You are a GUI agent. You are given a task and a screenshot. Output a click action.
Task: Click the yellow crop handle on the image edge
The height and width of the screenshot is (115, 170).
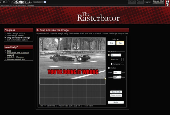(x=105, y=79)
